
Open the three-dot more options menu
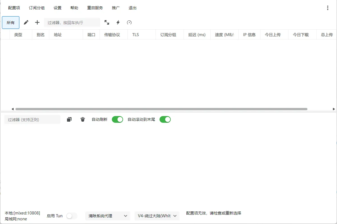click(x=328, y=8)
